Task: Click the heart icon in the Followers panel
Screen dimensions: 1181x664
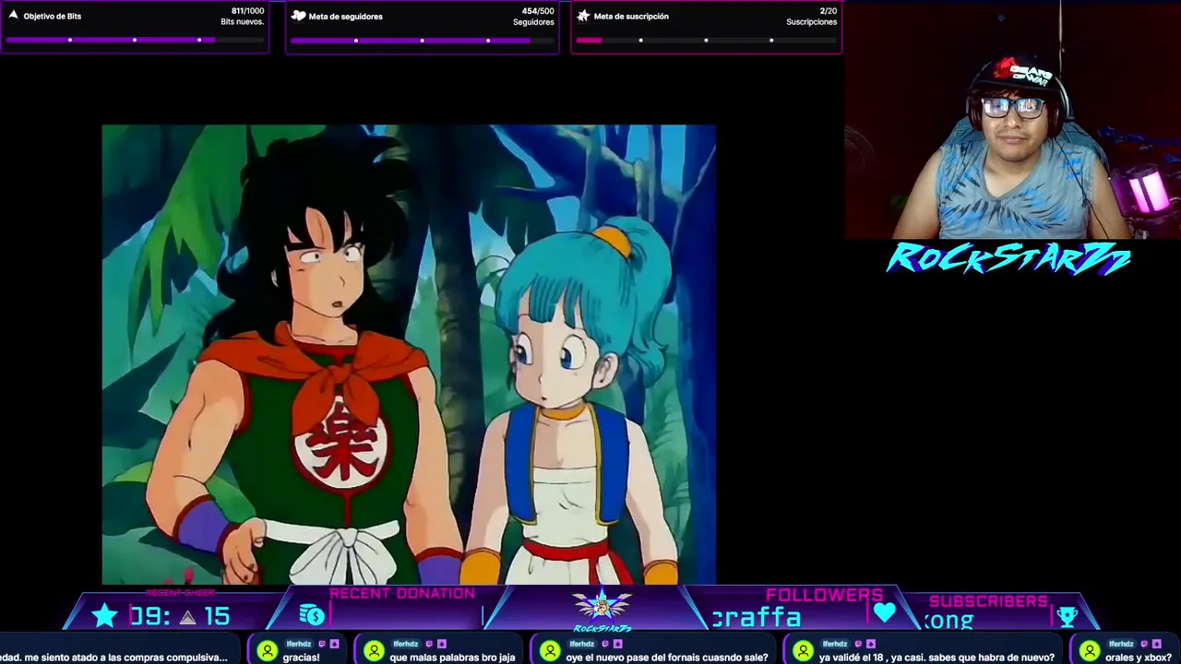Action: (x=884, y=613)
